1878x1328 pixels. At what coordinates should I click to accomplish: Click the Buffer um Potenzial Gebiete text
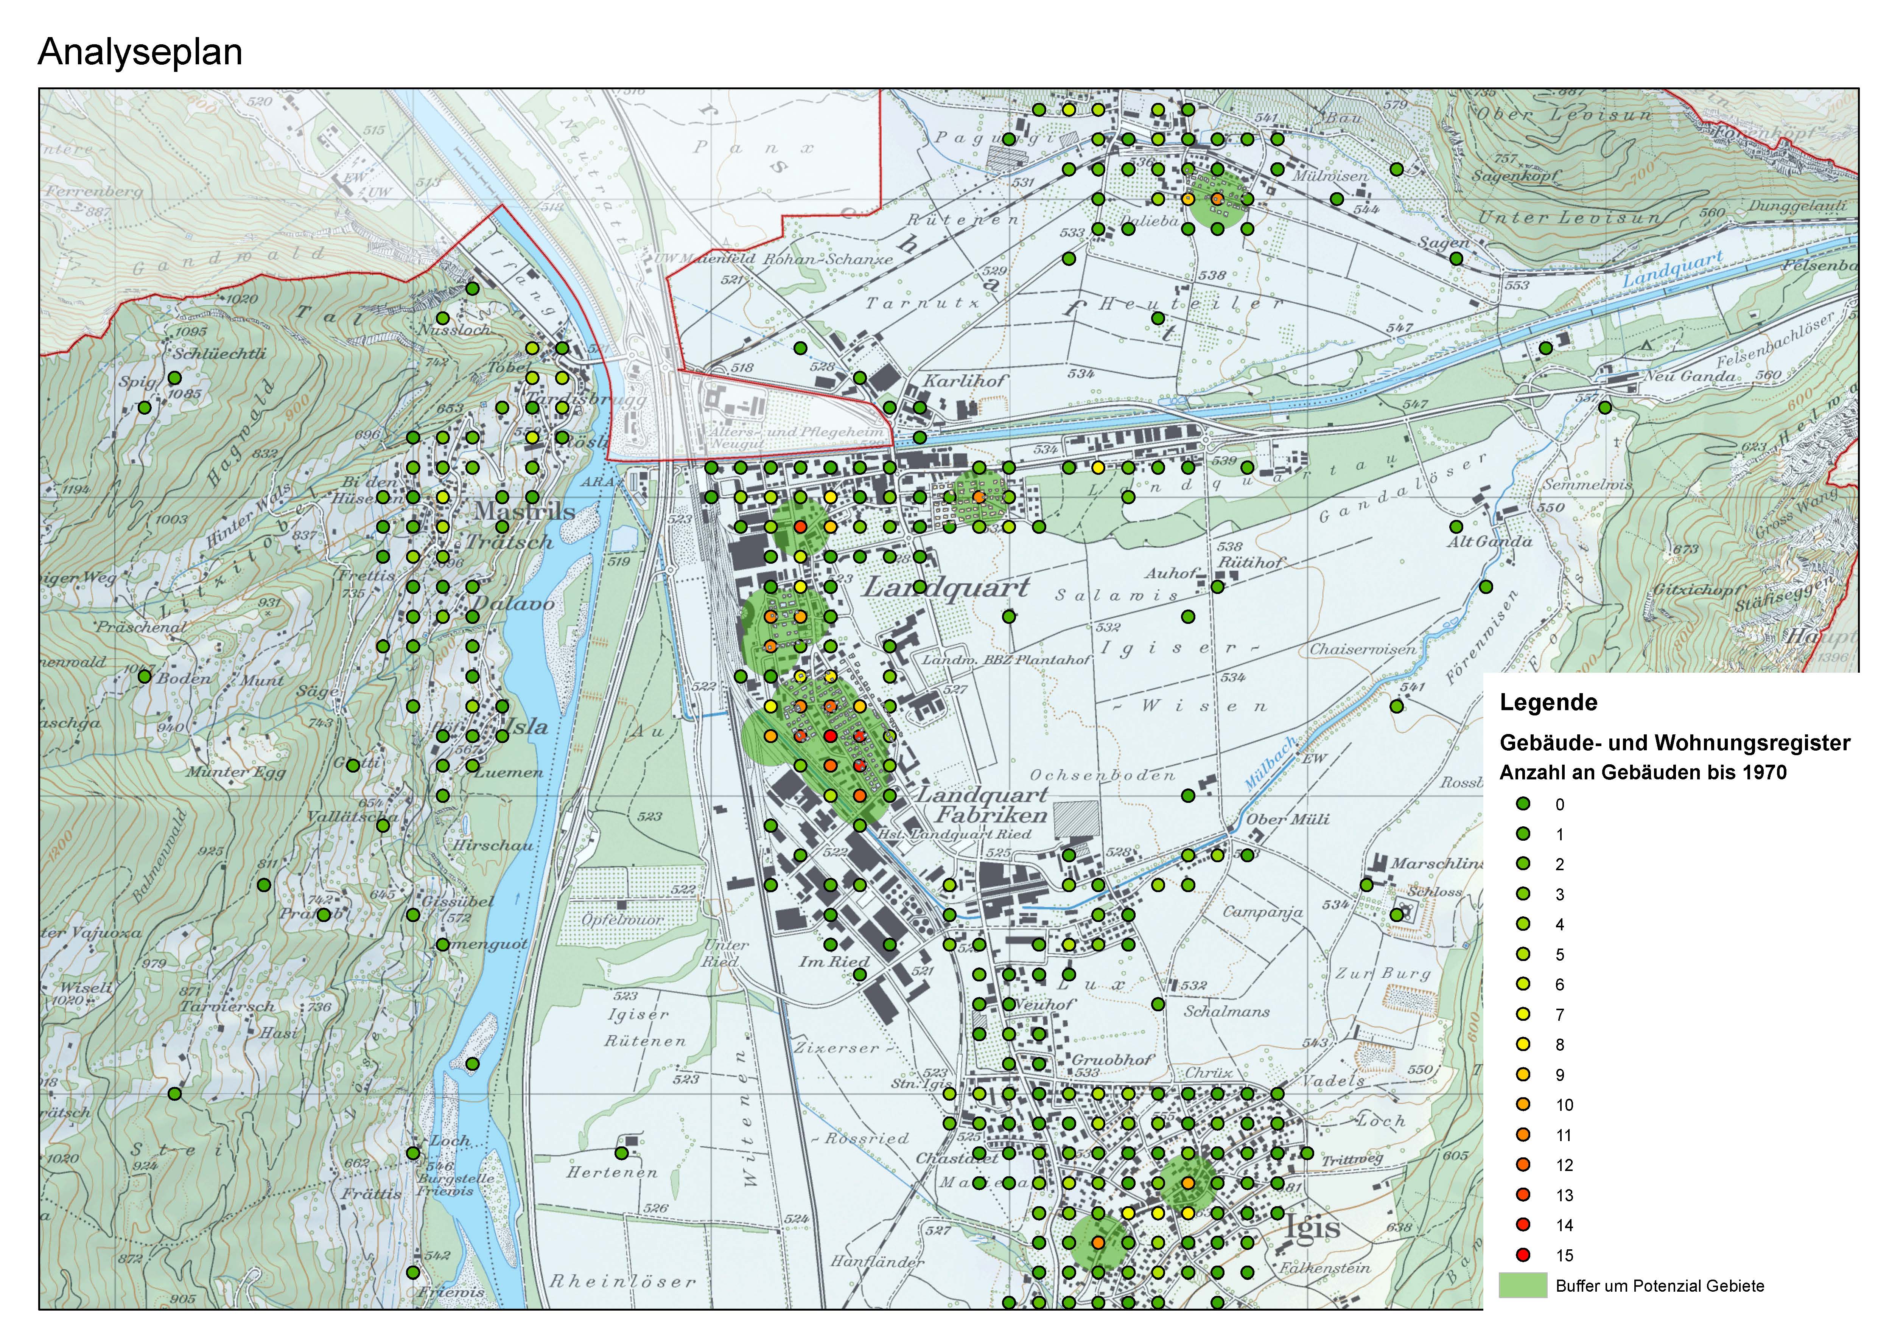click(1660, 1286)
